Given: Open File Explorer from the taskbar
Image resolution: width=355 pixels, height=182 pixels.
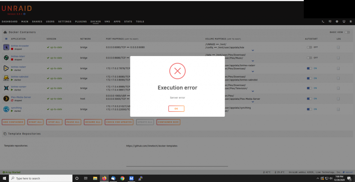Looking at the screenshot, I should click(x=95, y=178).
